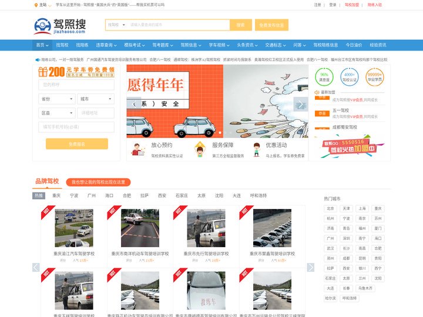
Task: Click the 五一驾校 newly joined entry
Action: [350, 113]
